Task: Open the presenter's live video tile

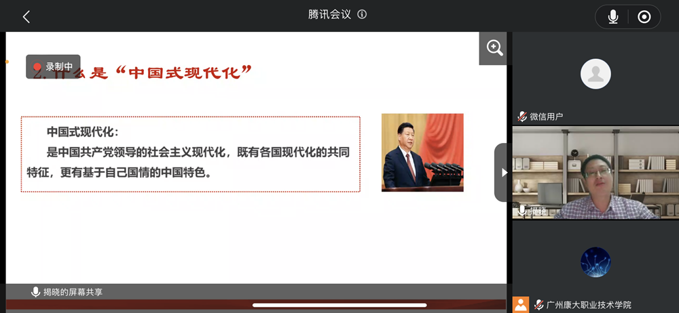Action: [x=595, y=172]
